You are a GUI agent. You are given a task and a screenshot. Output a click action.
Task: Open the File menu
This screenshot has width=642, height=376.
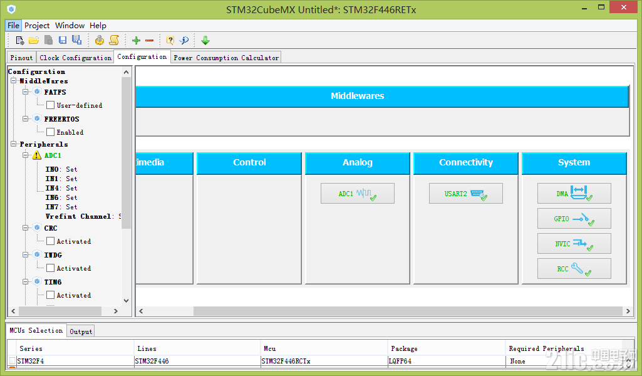point(13,26)
